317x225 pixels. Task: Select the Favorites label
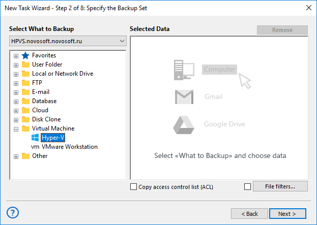(44, 55)
